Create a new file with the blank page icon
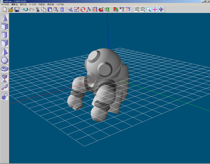 [x=5, y=10]
